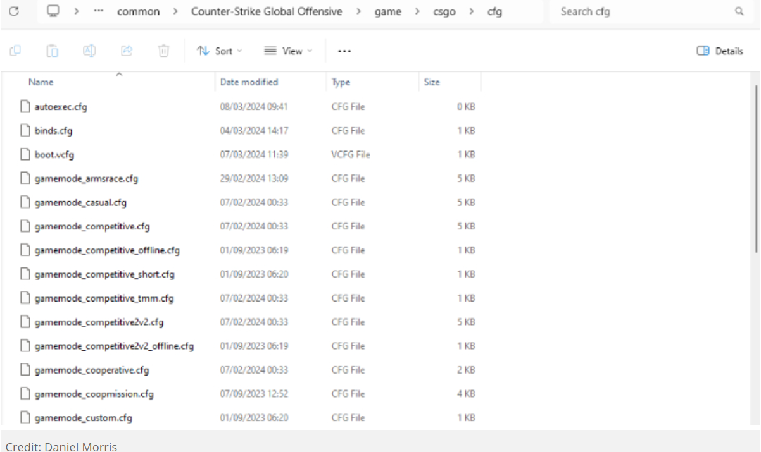Click the Delete trash can icon
The width and height of the screenshot is (761, 452).
[163, 51]
